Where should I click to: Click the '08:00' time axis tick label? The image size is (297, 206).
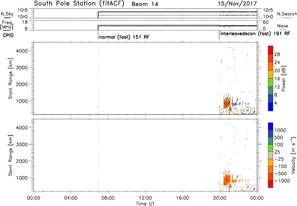pyautogui.click(x=108, y=198)
